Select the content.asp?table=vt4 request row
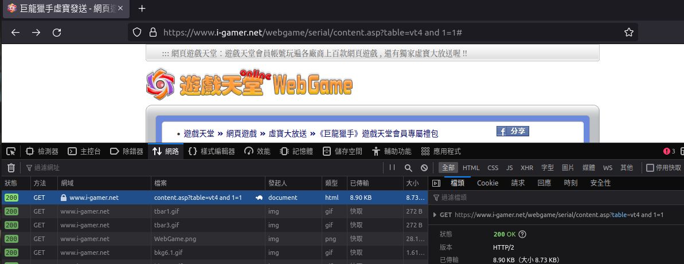This screenshot has height=264, width=684. (214, 198)
